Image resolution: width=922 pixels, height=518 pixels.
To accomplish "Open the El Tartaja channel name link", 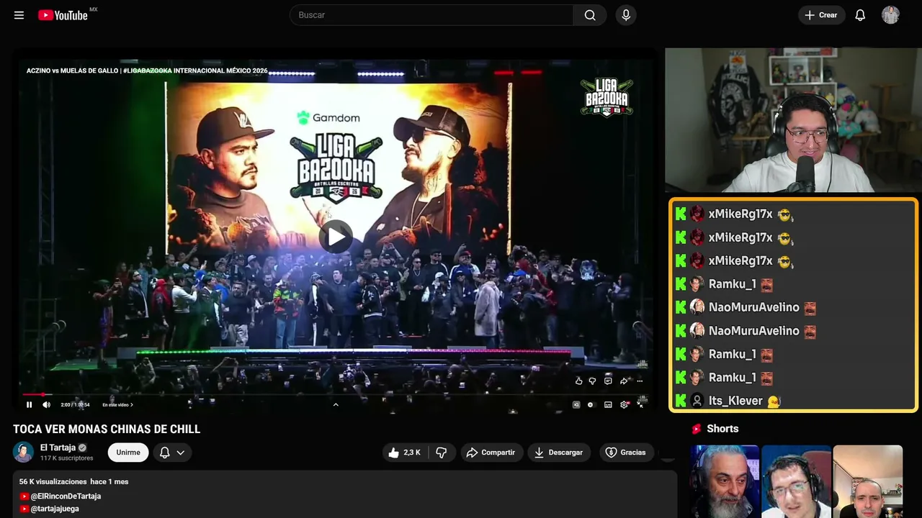I will click(x=58, y=447).
